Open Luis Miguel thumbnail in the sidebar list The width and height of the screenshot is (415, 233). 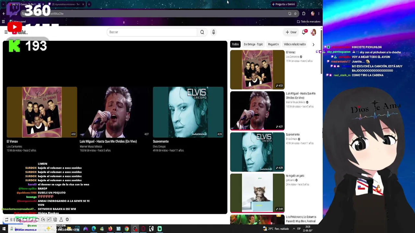coord(257,111)
